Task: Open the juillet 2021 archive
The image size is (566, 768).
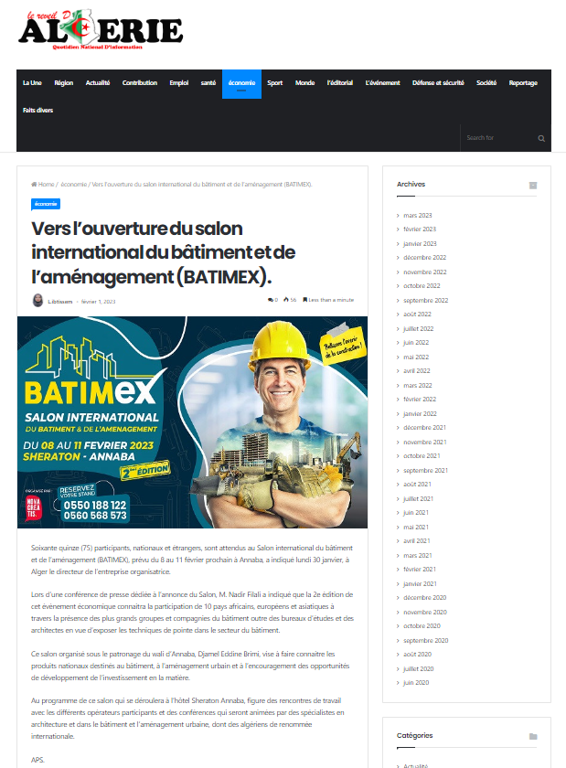Action: point(419,499)
